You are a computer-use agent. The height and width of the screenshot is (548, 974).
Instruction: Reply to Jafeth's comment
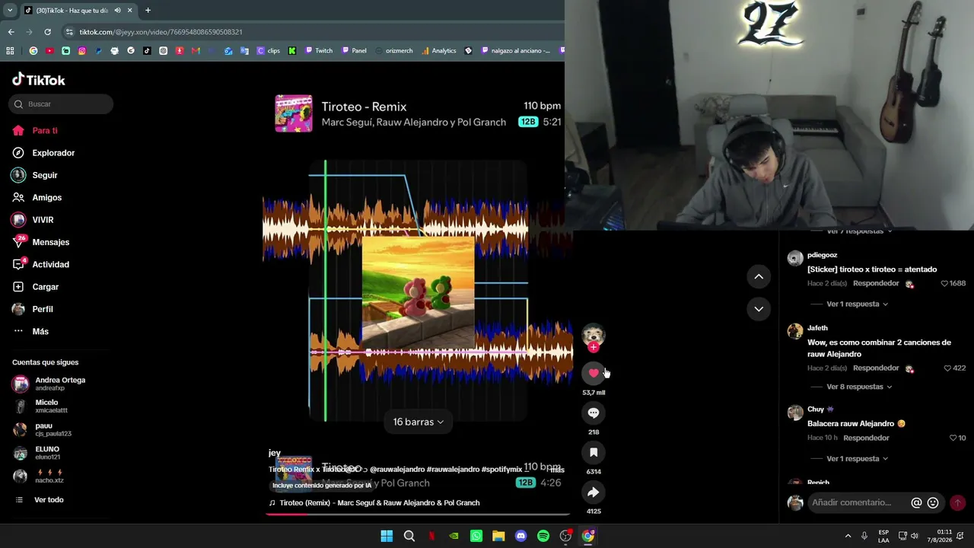click(876, 368)
